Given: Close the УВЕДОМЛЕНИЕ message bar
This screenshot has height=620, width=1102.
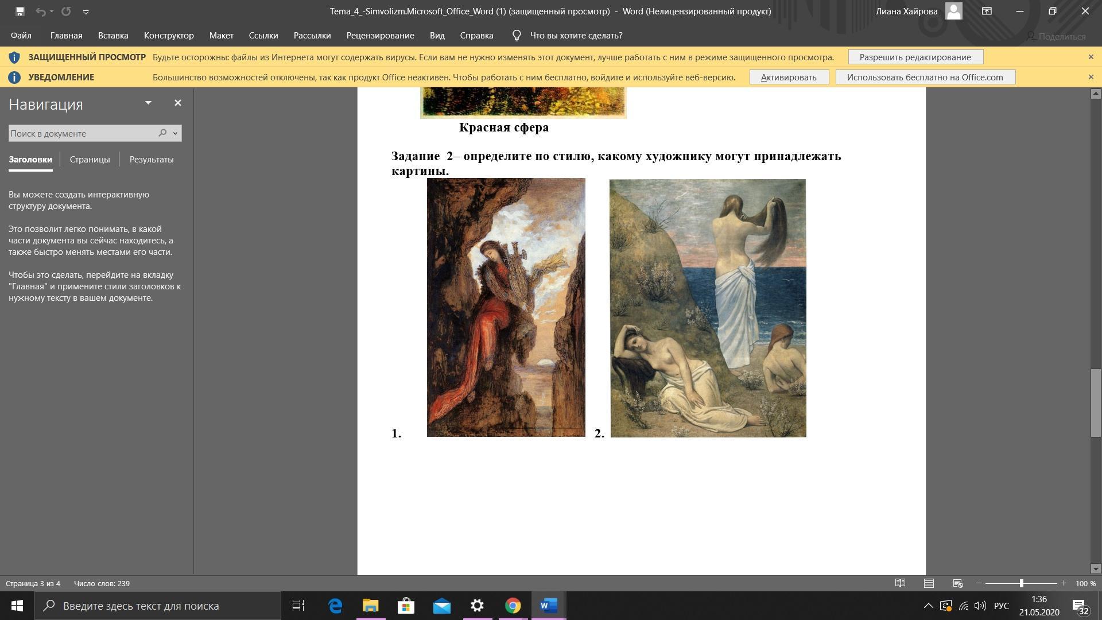Looking at the screenshot, I should [1091, 77].
